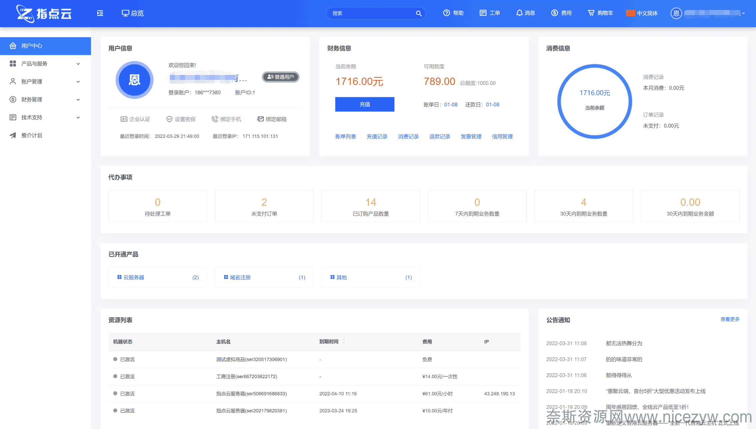Click the 30天内到期业务金额 card
This screenshot has height=429, width=756.
point(690,206)
